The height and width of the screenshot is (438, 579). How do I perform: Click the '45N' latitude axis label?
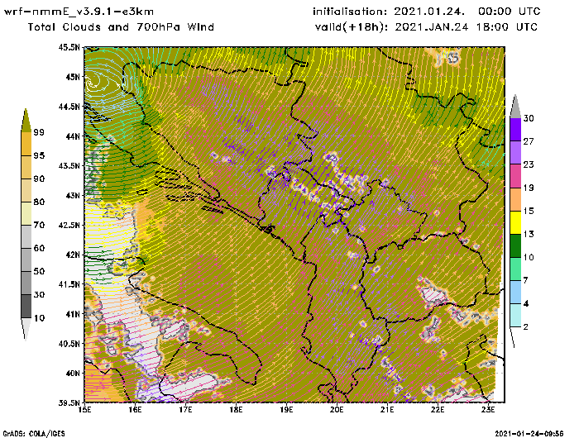(73, 77)
